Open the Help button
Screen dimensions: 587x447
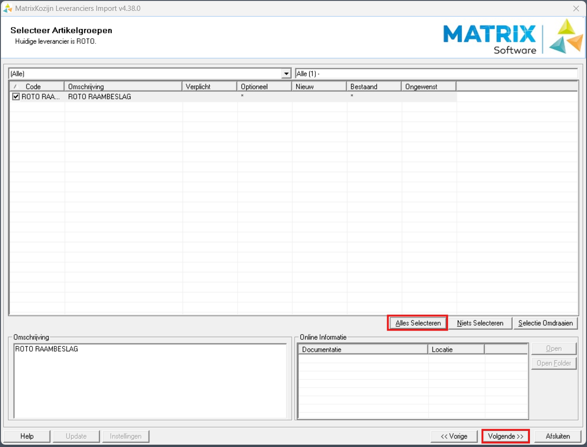[27, 436]
